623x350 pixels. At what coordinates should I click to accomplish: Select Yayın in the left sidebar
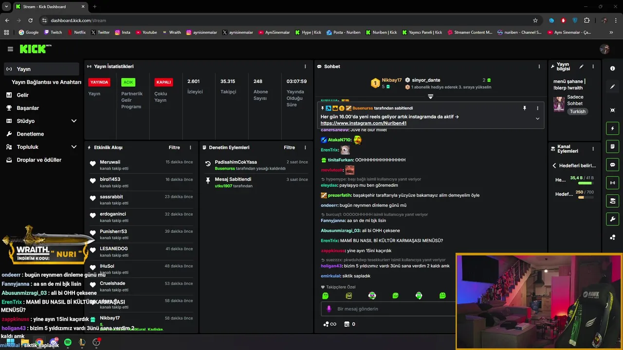[41, 69]
